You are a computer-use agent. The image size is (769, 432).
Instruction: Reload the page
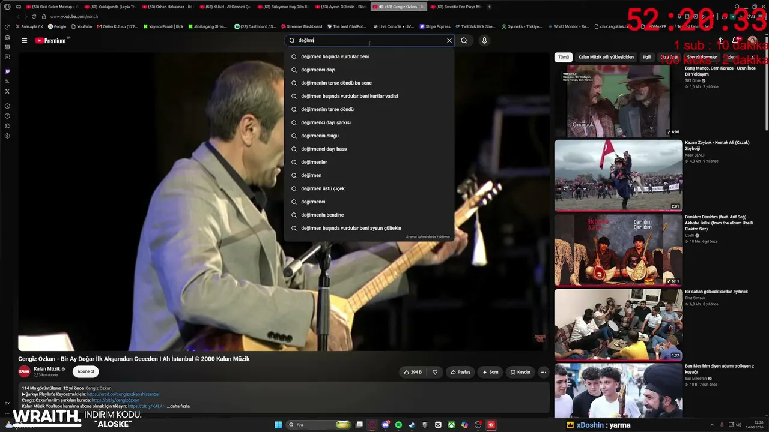(34, 16)
